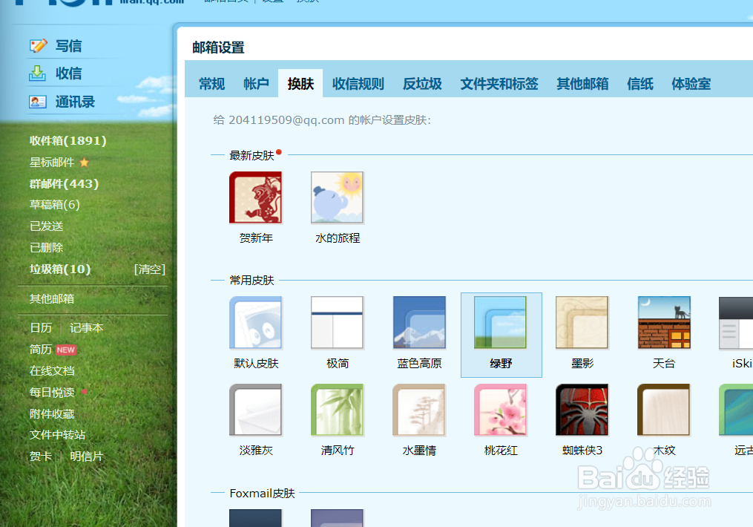
Task: Select the 水的旅程 skin thumbnail
Action: 337,197
